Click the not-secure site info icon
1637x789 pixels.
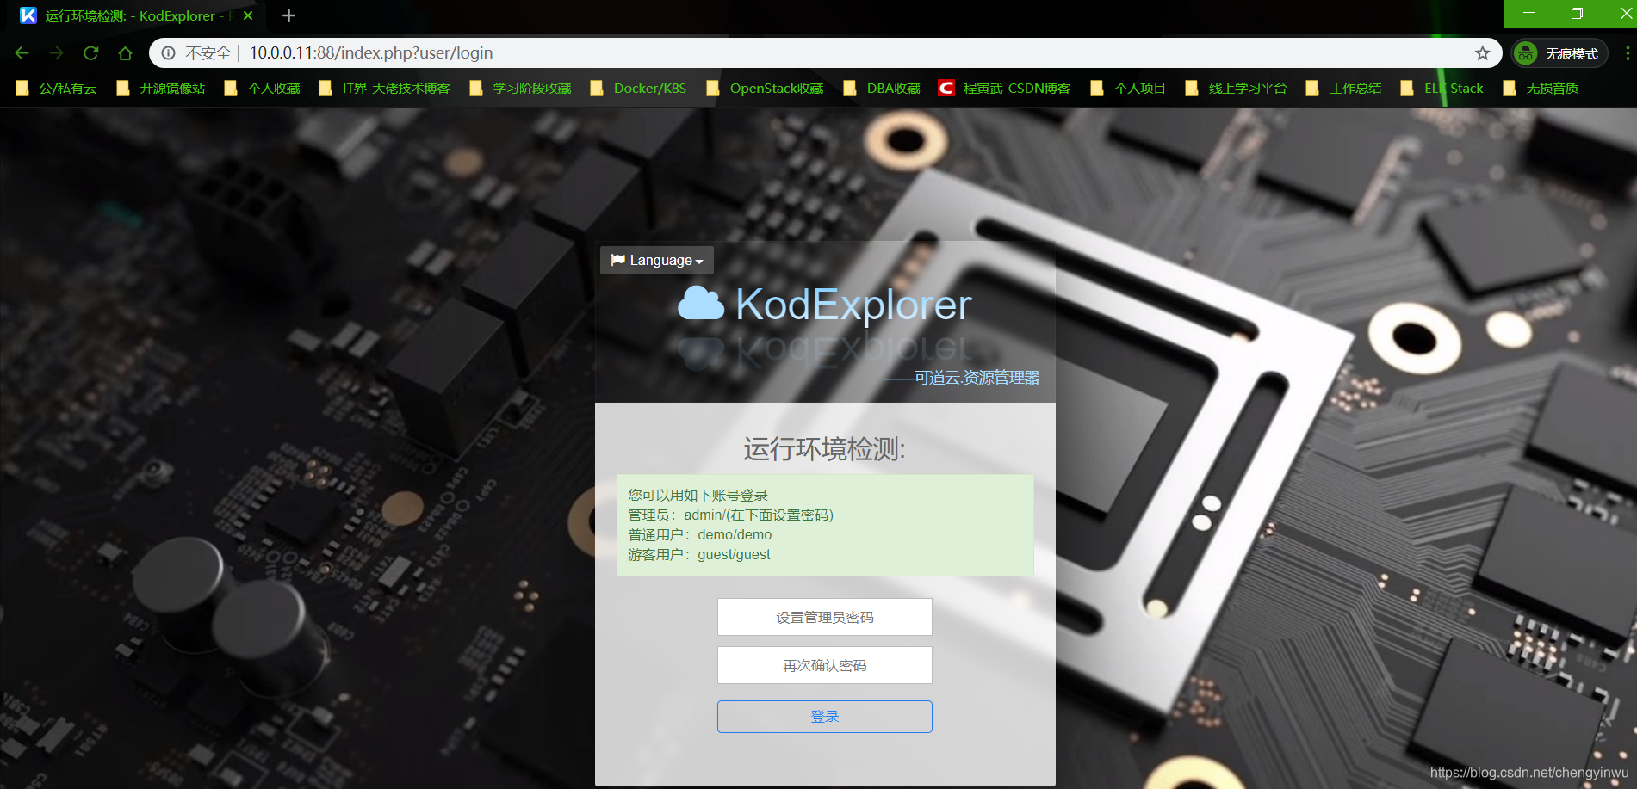tap(169, 53)
